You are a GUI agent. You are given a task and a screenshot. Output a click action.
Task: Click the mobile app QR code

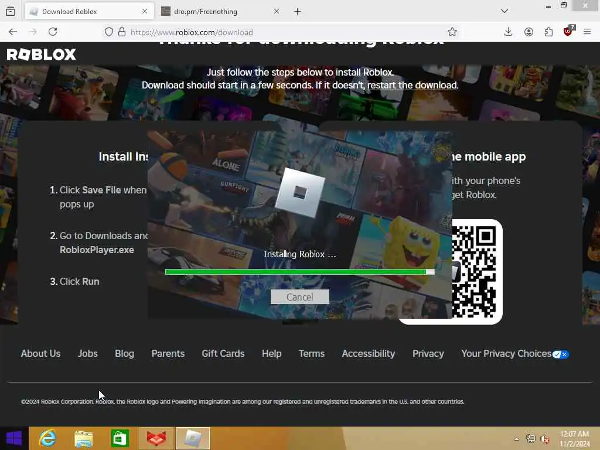(x=473, y=272)
